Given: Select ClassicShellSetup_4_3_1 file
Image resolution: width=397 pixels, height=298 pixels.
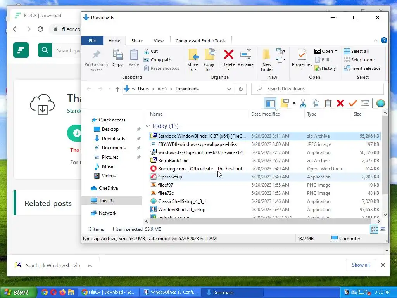Looking at the screenshot, I should point(265,201).
